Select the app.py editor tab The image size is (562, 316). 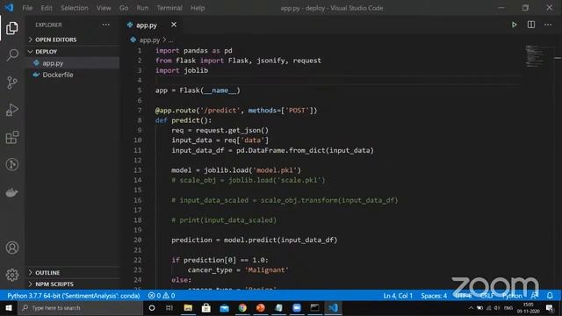point(147,25)
